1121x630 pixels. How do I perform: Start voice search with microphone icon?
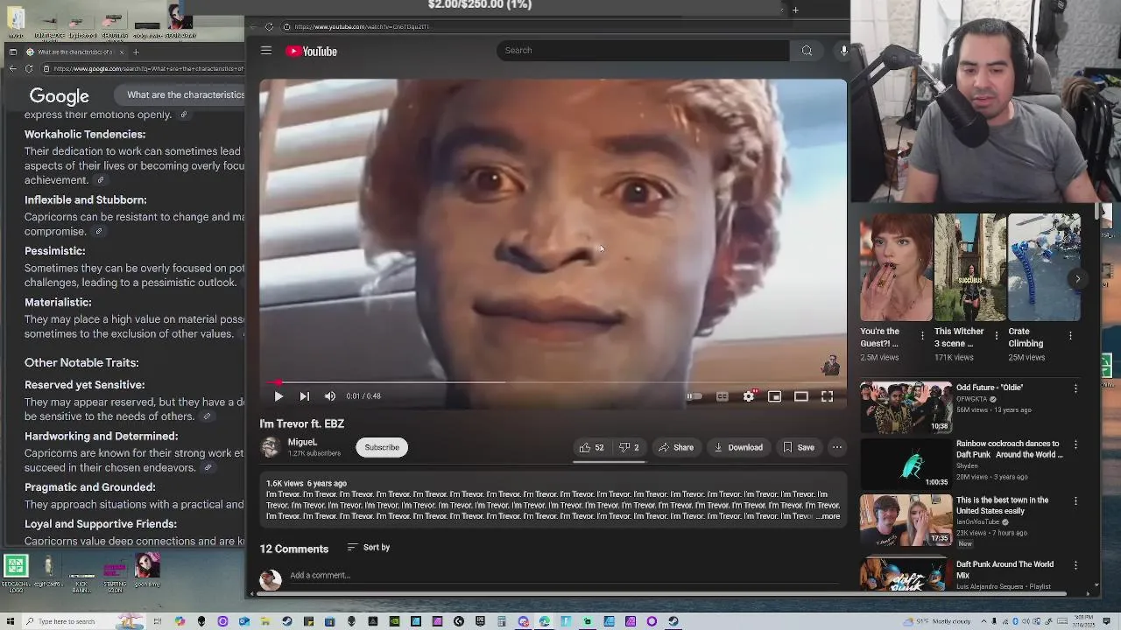[x=843, y=51]
